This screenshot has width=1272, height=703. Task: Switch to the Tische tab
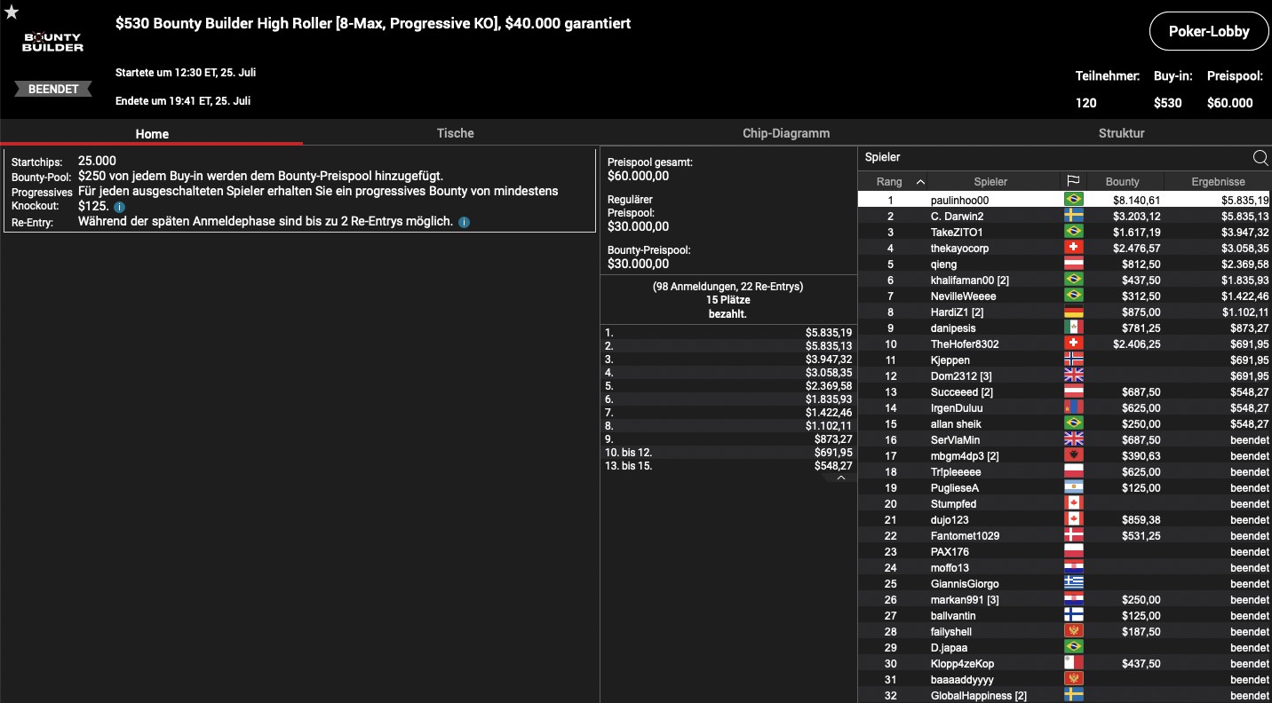pyautogui.click(x=455, y=133)
